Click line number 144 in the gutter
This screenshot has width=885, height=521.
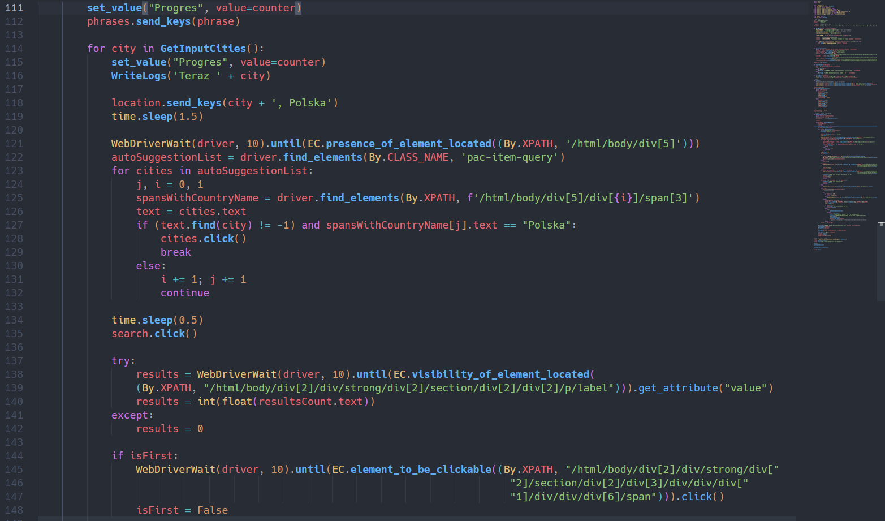[14, 456]
